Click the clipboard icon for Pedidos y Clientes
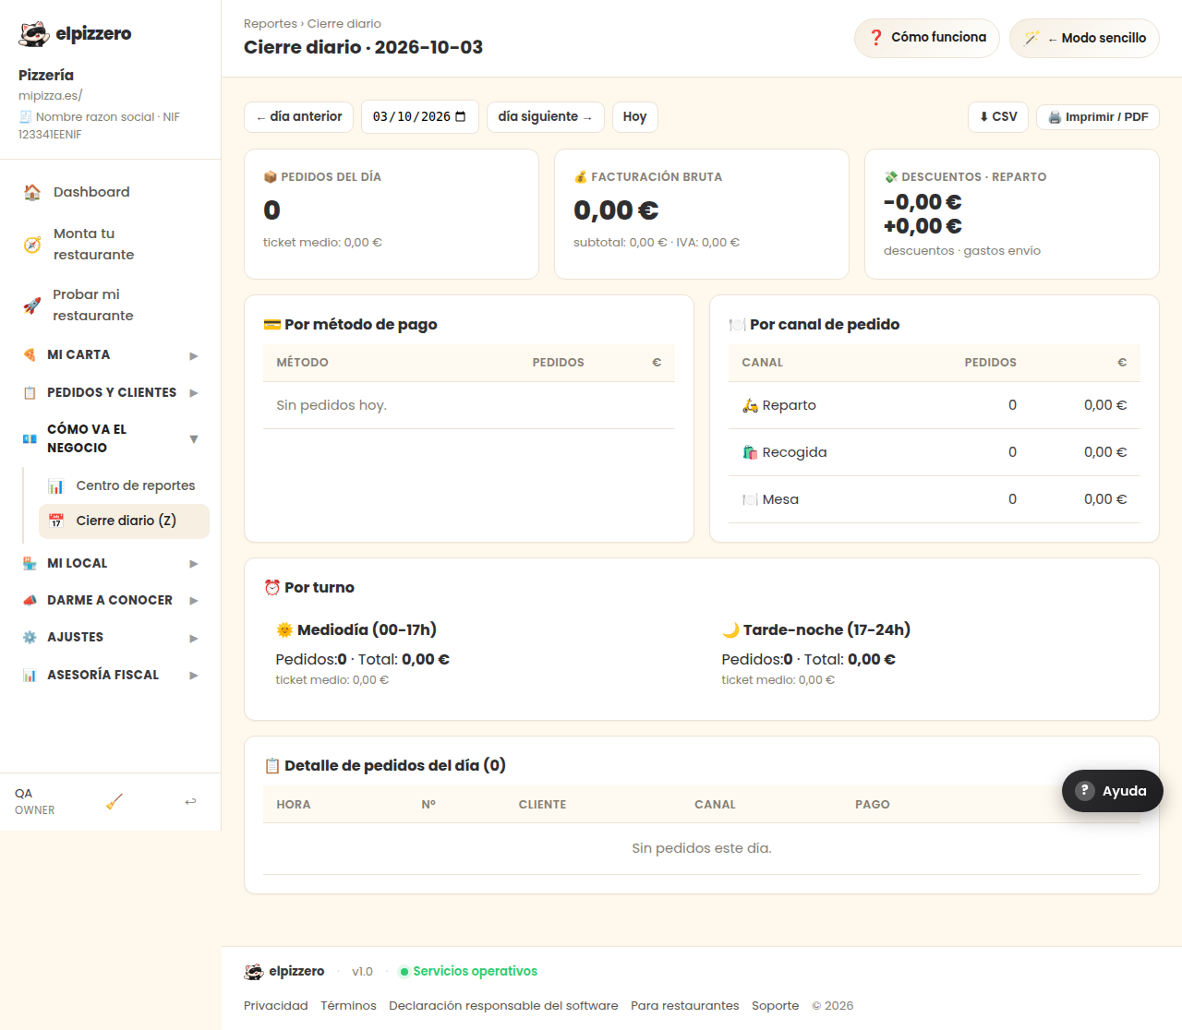Viewport: 1182px width, 1030px height. (30, 393)
